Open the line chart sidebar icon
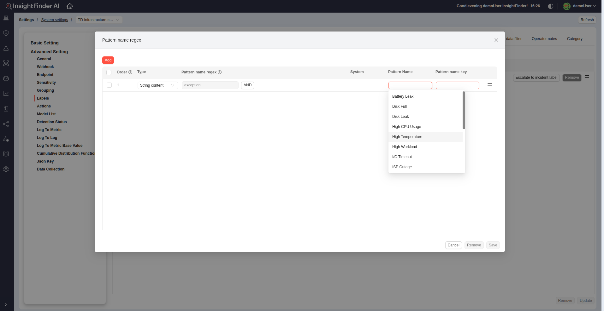 [6, 94]
